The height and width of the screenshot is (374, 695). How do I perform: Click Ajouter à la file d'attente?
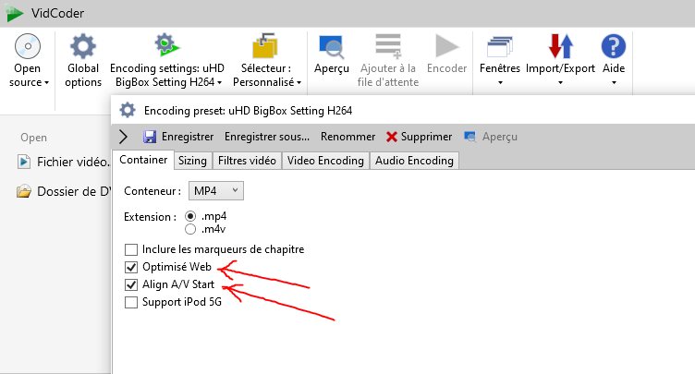coord(388,61)
